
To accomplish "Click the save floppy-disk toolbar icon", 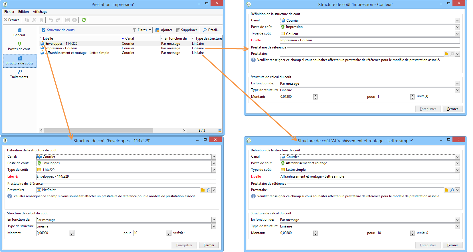I will click(67, 20).
